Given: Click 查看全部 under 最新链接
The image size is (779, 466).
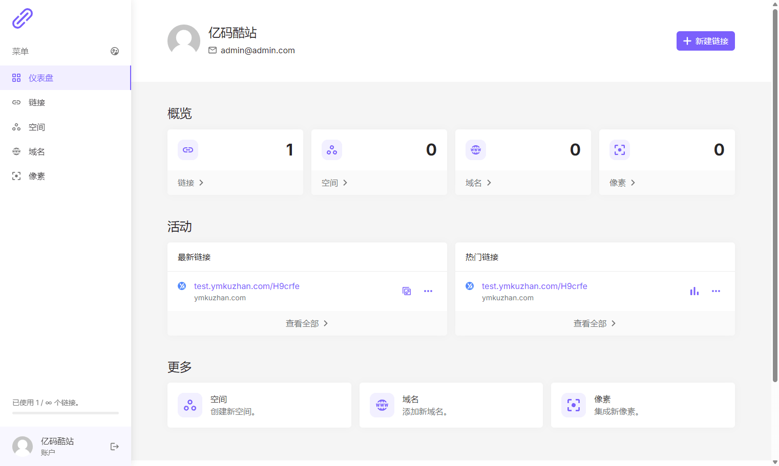Looking at the screenshot, I should pos(307,323).
